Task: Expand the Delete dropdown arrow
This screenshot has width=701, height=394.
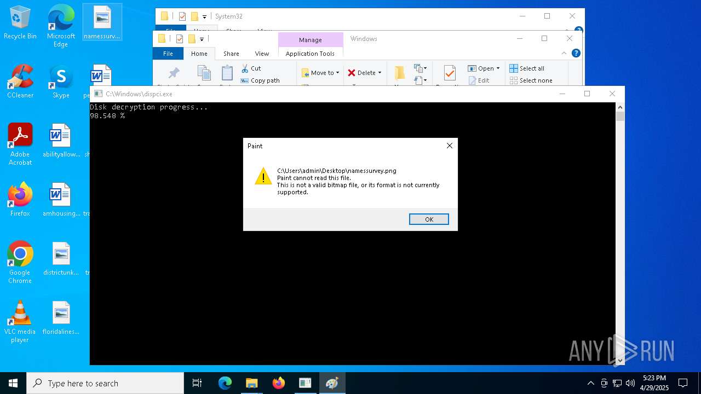Action: (380, 73)
